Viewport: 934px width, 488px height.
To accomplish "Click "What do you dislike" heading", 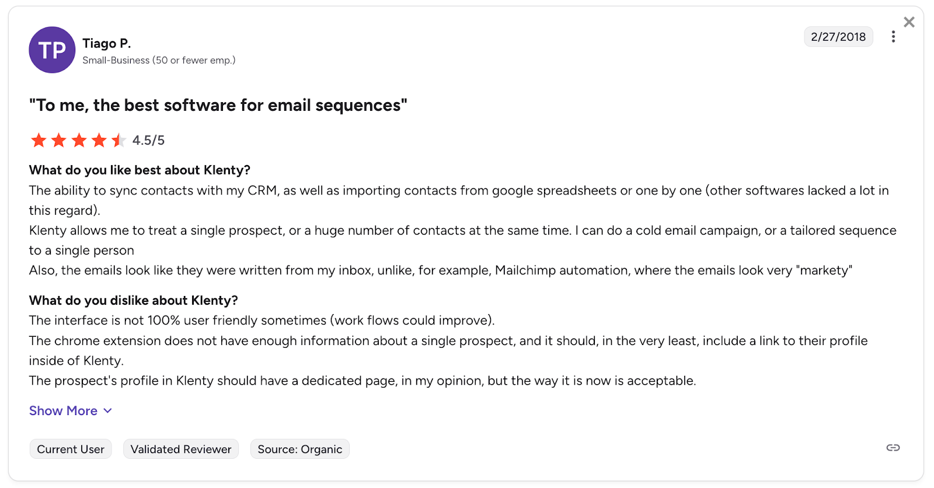I will click(x=134, y=300).
